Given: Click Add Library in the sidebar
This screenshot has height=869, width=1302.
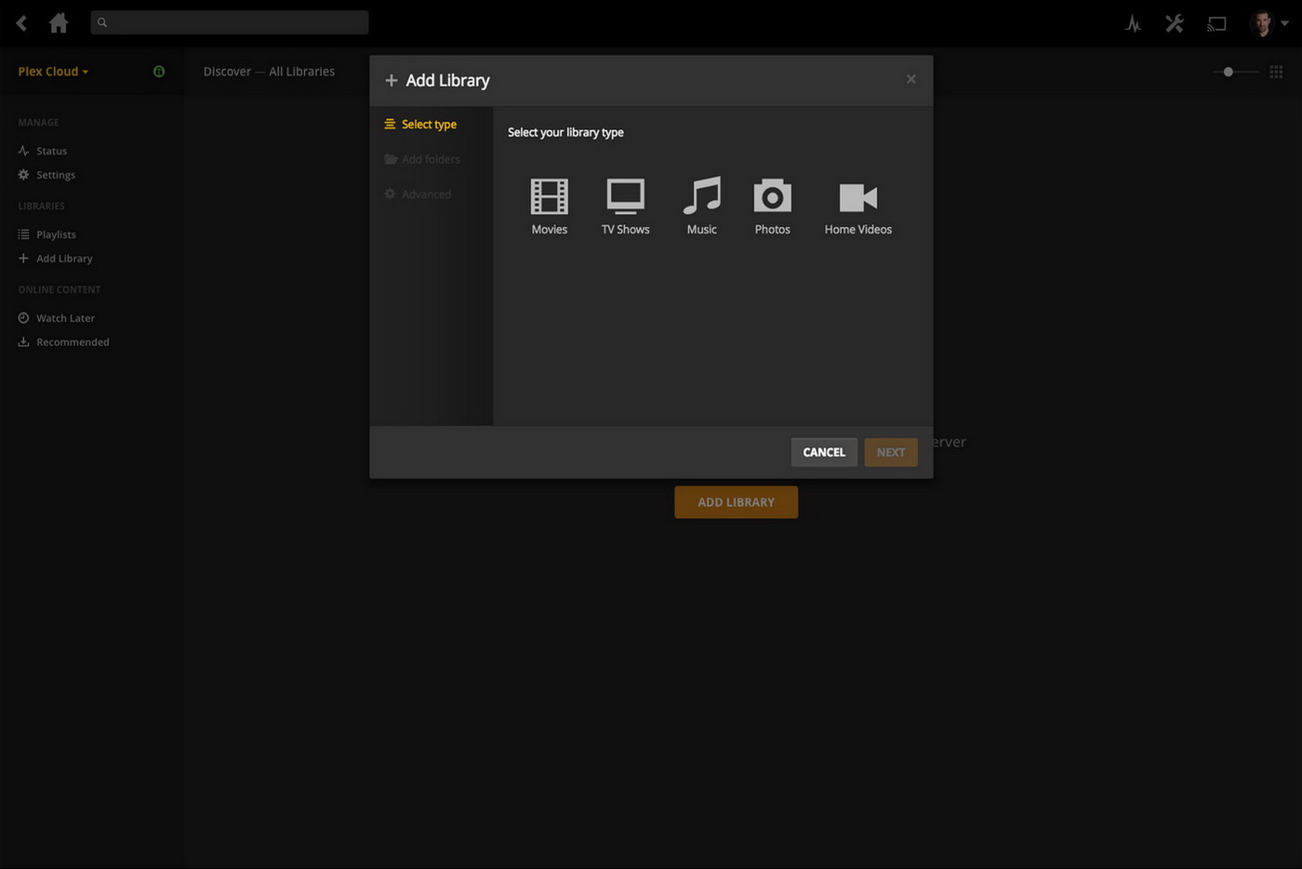Looking at the screenshot, I should (55, 259).
